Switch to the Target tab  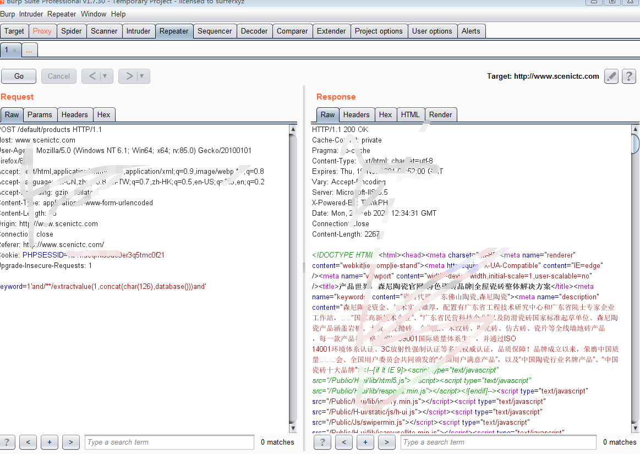point(14,31)
